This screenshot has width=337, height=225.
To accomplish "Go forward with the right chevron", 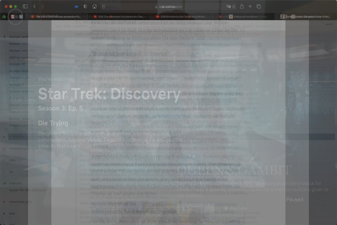I will [42, 6].
